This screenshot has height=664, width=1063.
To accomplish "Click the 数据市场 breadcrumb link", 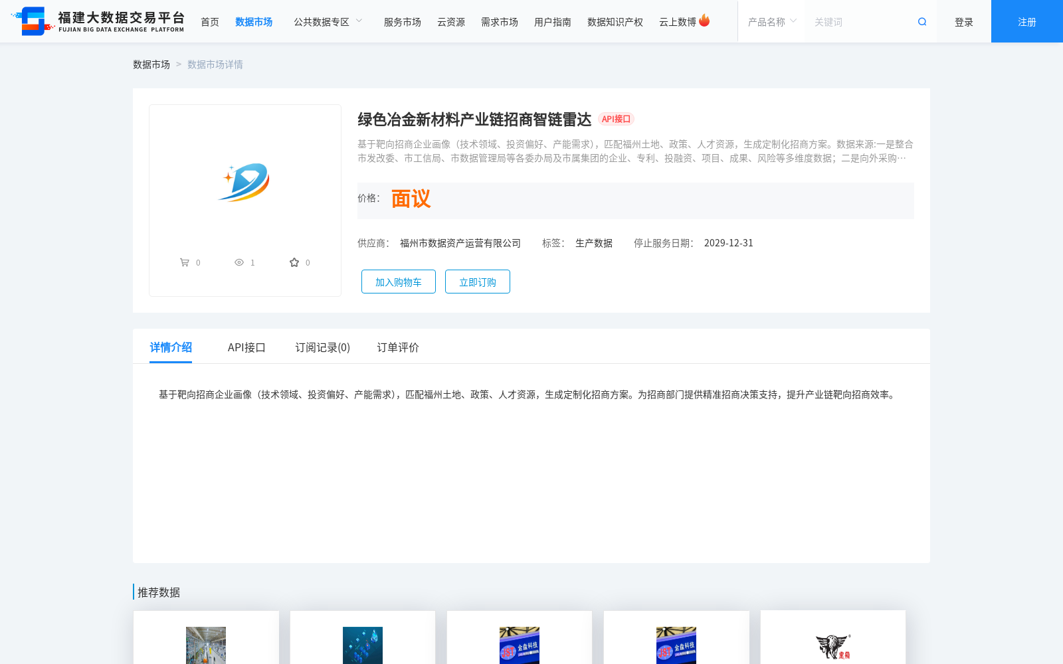I will tap(151, 64).
